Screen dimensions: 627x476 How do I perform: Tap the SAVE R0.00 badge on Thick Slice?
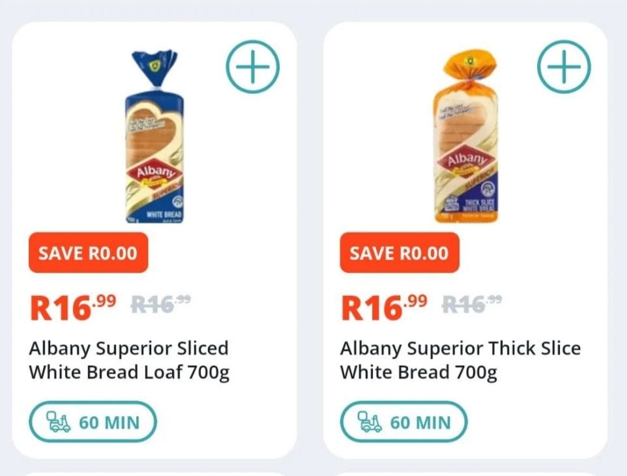[400, 253]
